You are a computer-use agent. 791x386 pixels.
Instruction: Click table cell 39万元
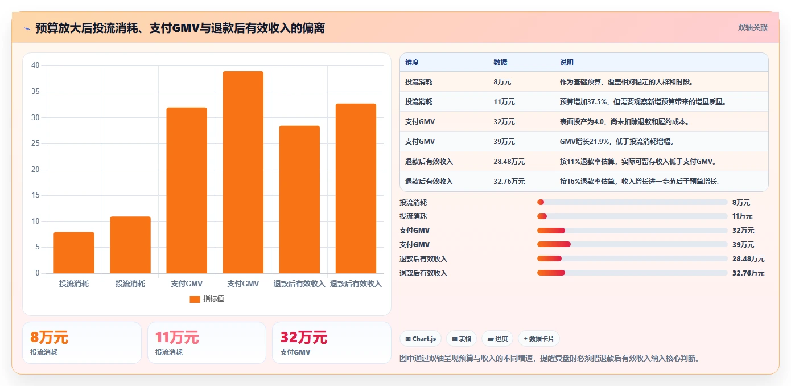pos(504,142)
